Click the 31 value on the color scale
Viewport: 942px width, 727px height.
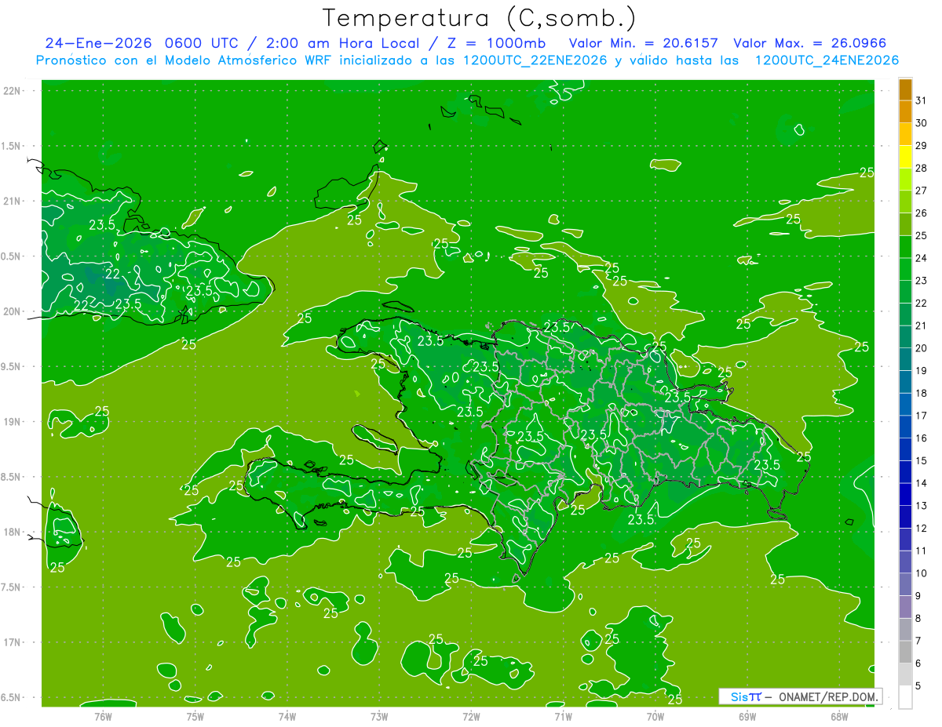pos(921,100)
